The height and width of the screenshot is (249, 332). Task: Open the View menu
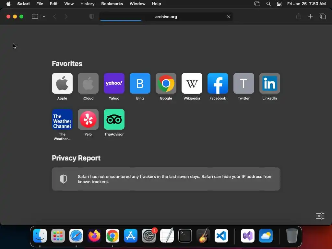tap(69, 4)
